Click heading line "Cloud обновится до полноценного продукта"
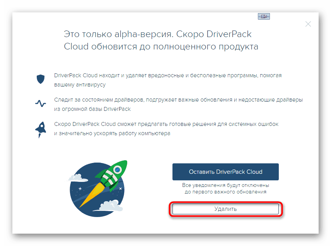 pos(161,47)
